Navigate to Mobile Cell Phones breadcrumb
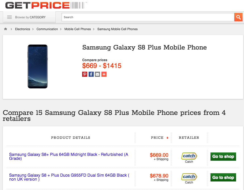Viewport: 244px width, 190px height. point(78,29)
